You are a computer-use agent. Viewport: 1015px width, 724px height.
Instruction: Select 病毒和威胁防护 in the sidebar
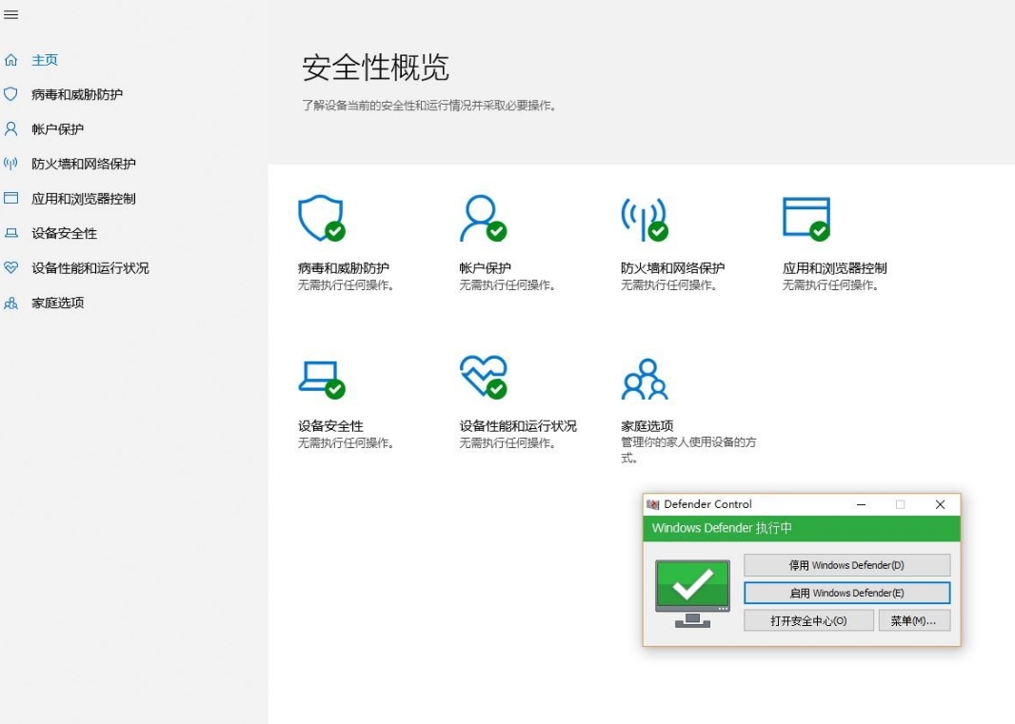77,94
